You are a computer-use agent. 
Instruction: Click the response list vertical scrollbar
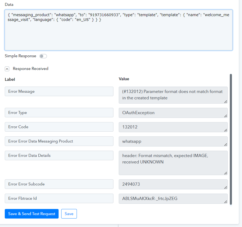pyautogui.click(x=231, y=139)
